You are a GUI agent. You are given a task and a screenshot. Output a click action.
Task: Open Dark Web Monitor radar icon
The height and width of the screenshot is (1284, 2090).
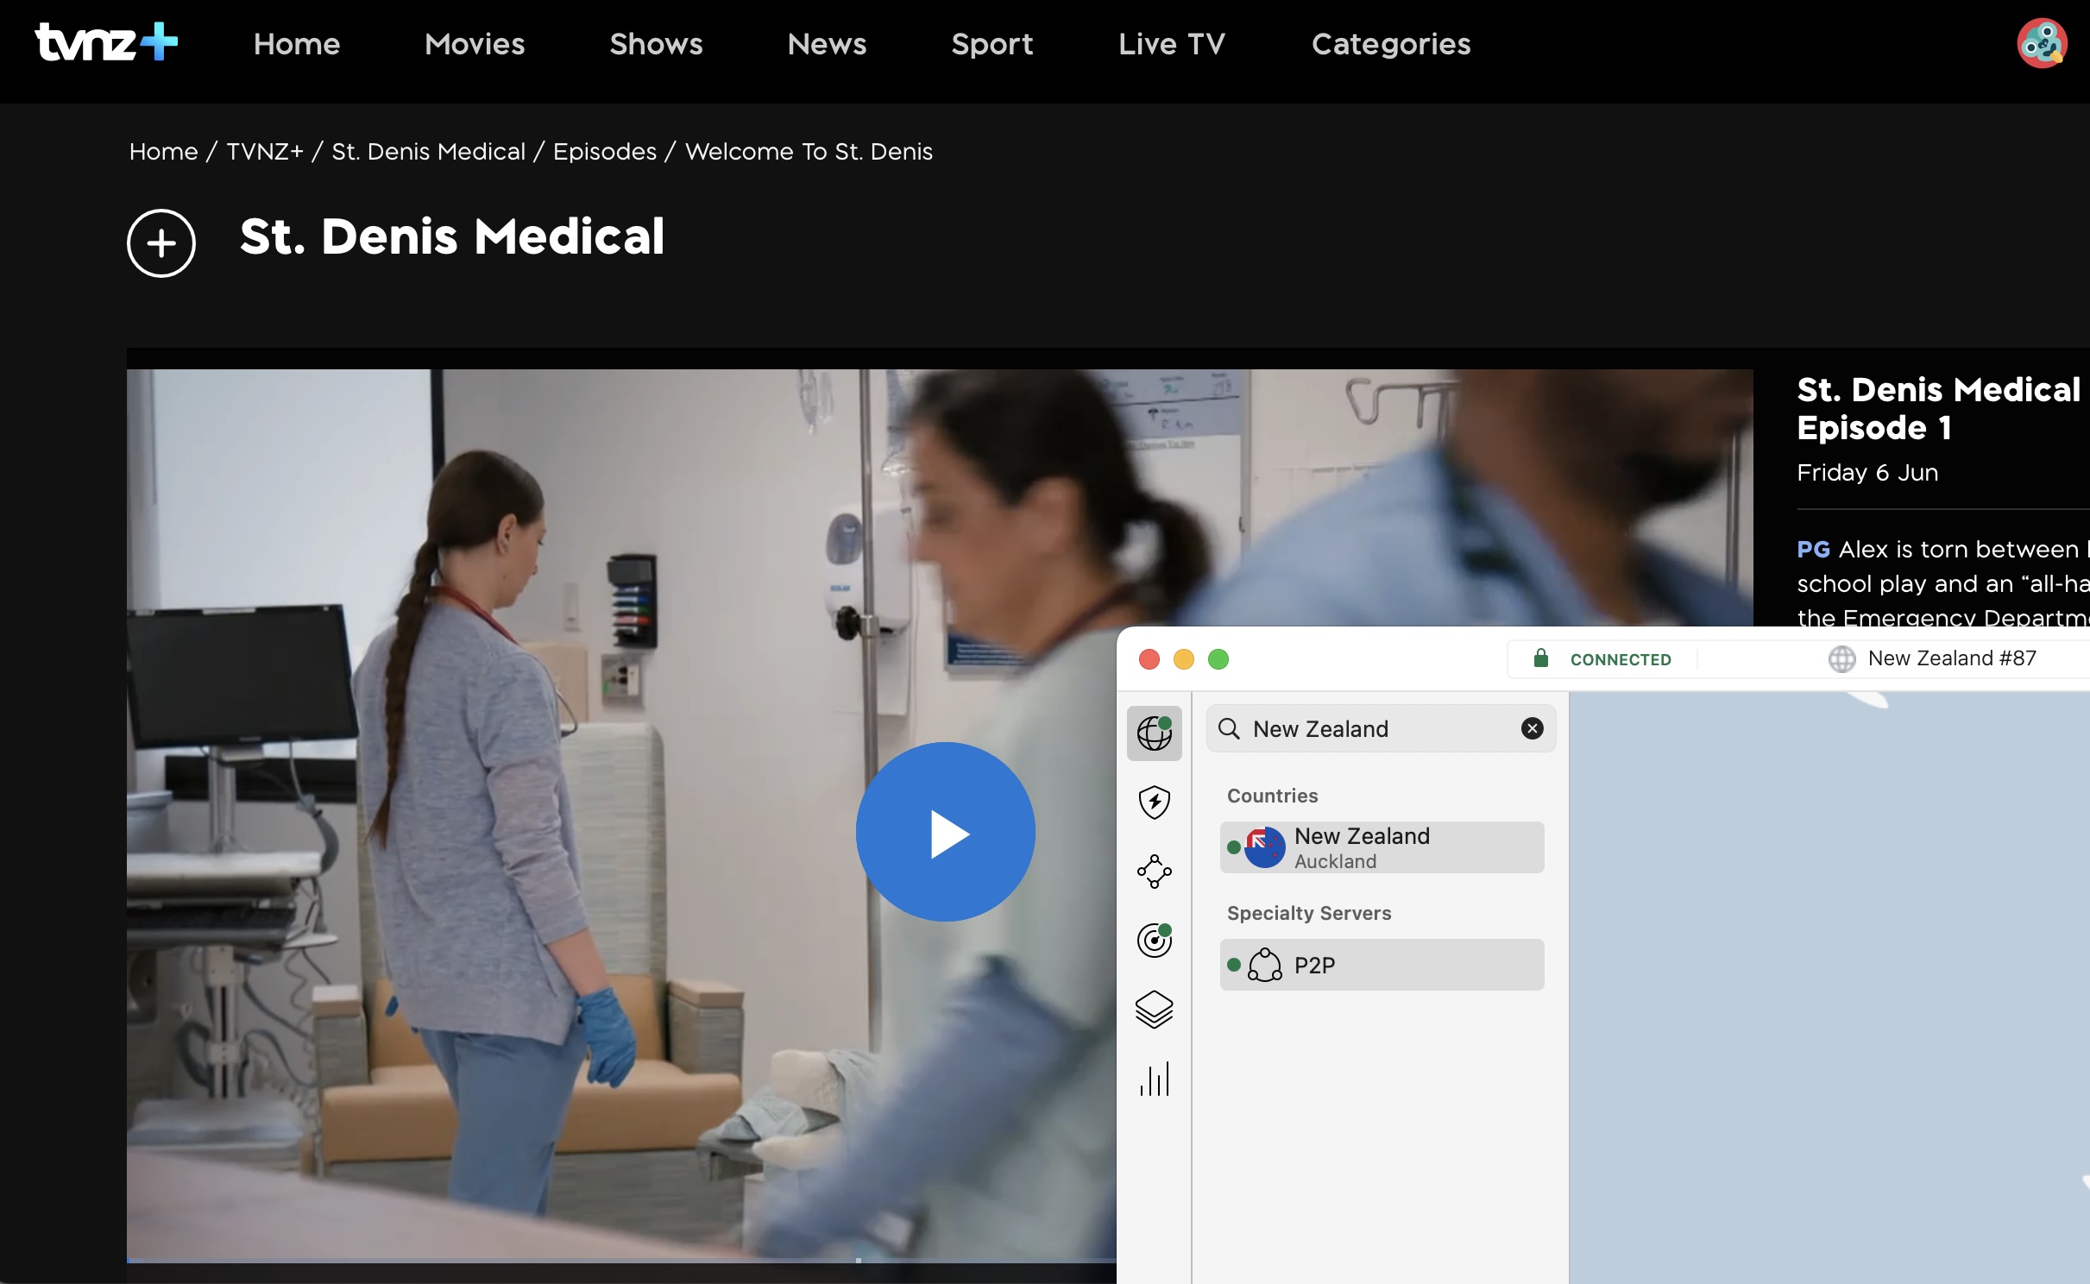[1154, 941]
